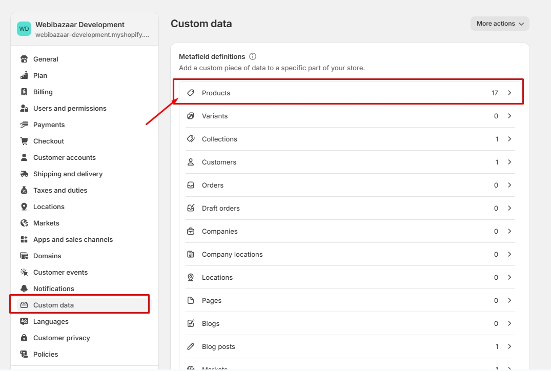Open Company locations metafield definitions

232,254
